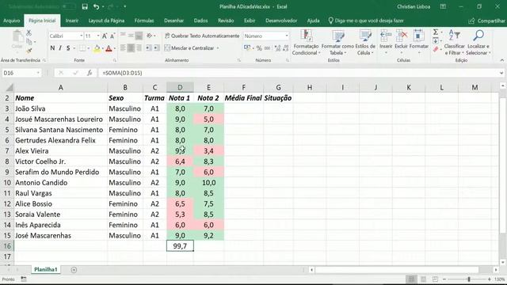
Task: Click the Clear eraser icon
Action: coord(436,49)
